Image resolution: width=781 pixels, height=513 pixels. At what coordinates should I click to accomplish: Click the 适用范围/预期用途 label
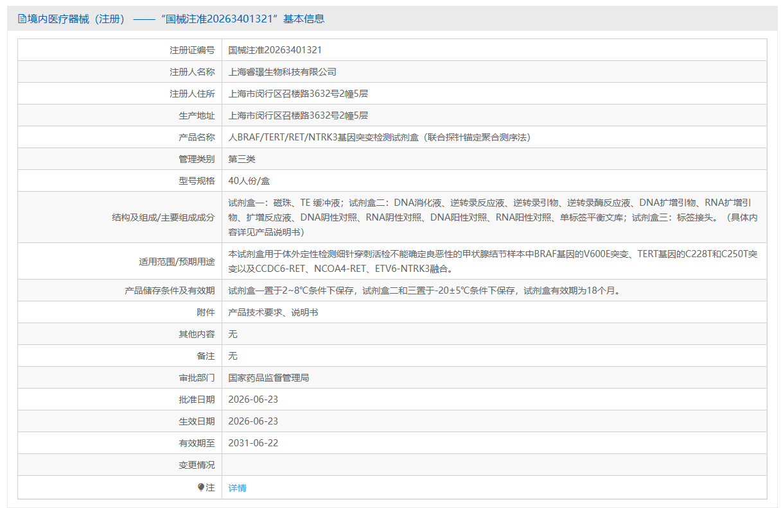point(177,262)
